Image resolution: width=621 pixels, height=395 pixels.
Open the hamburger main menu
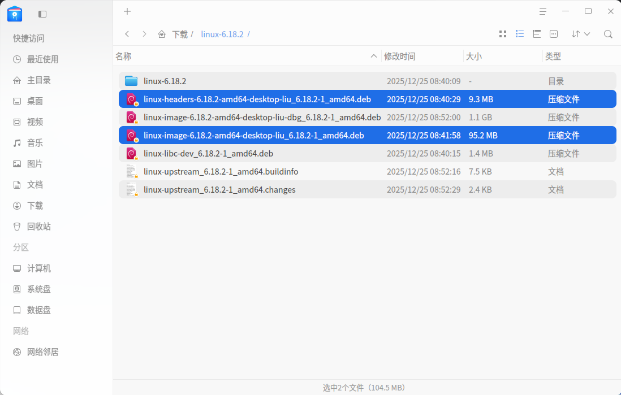pos(542,11)
